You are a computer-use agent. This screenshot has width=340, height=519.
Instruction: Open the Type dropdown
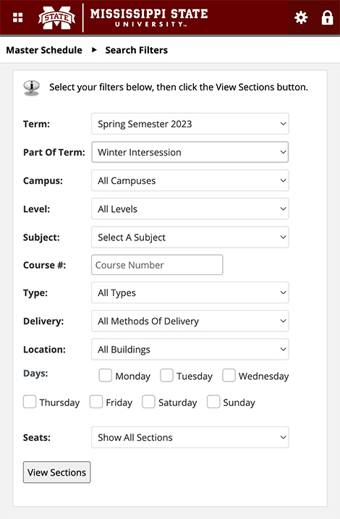coord(190,292)
